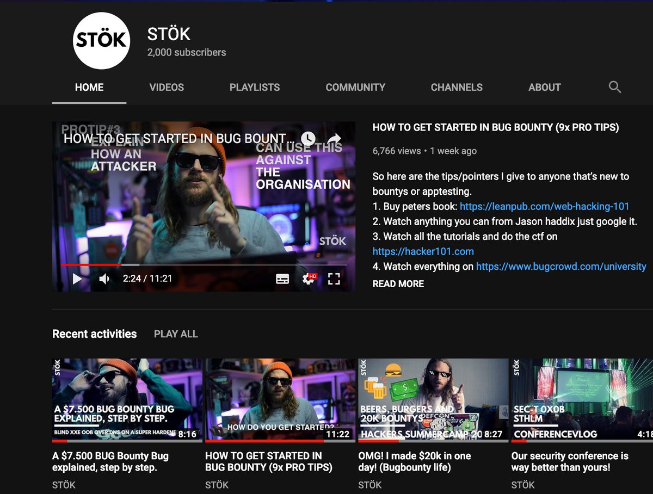The width and height of the screenshot is (653, 494).
Task: Open the featured video title link
Action: pyautogui.click(x=496, y=127)
